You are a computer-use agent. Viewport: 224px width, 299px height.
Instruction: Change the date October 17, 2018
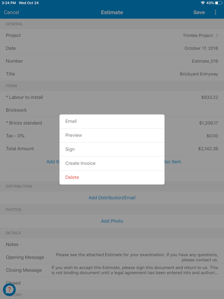click(112, 48)
